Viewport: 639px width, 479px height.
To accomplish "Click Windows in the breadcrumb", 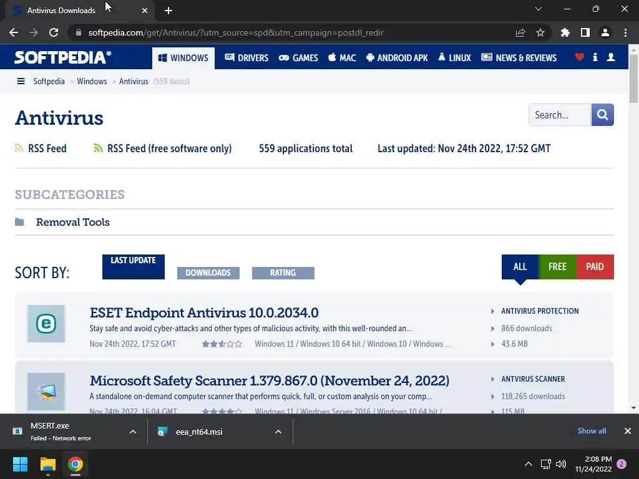I will pos(92,82).
